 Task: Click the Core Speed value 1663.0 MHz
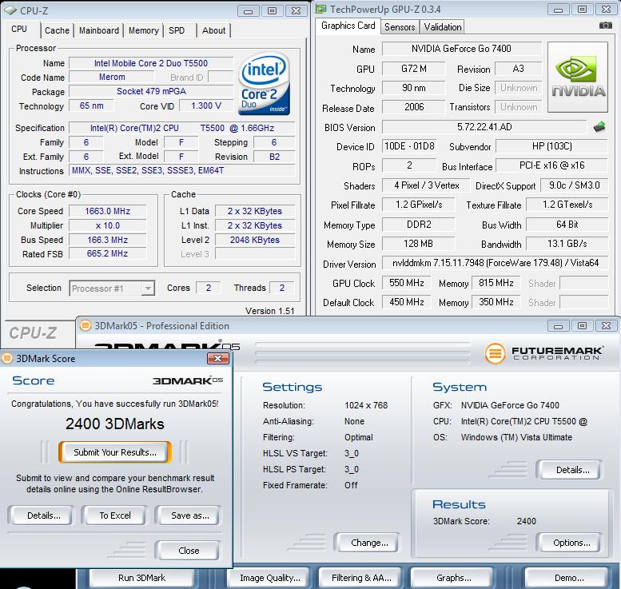click(107, 212)
